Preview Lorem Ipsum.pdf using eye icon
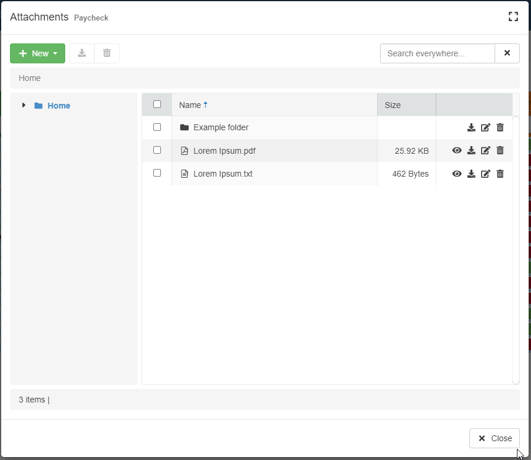Image resolution: width=531 pixels, height=460 pixels. [x=457, y=150]
